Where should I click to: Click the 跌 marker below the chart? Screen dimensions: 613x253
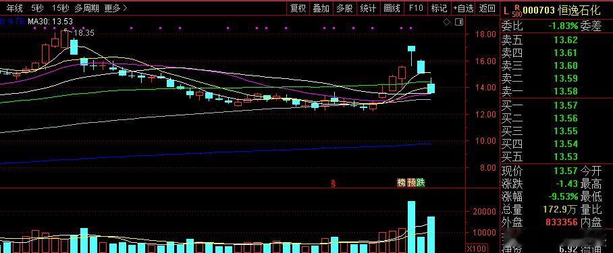click(421, 182)
